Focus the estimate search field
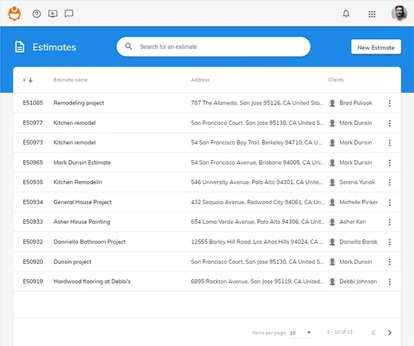The height and width of the screenshot is (346, 414). pos(217,47)
